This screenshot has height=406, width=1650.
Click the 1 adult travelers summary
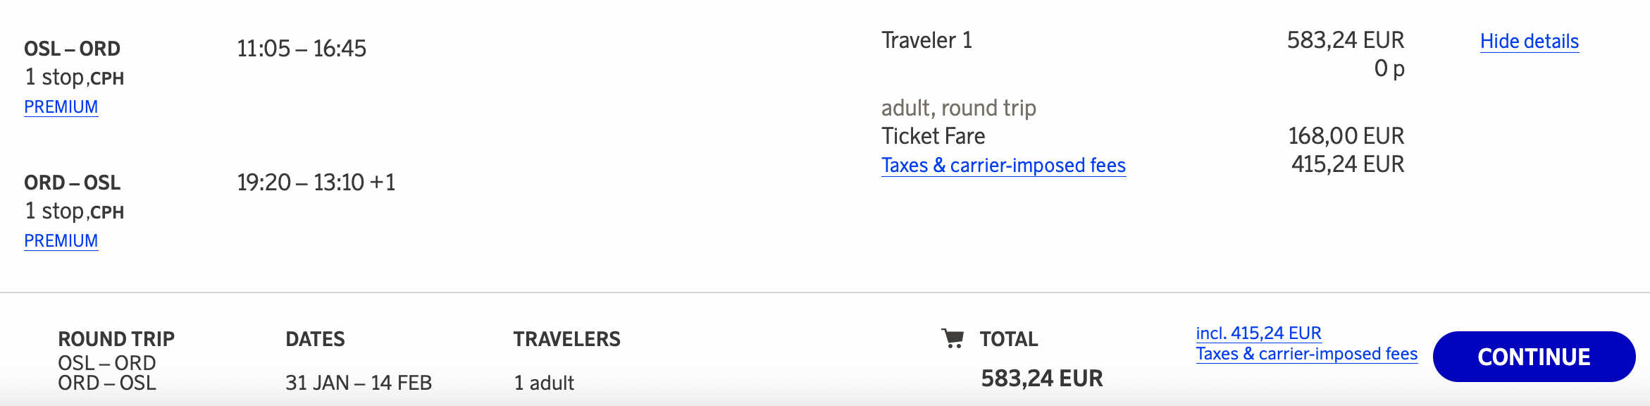(x=544, y=383)
